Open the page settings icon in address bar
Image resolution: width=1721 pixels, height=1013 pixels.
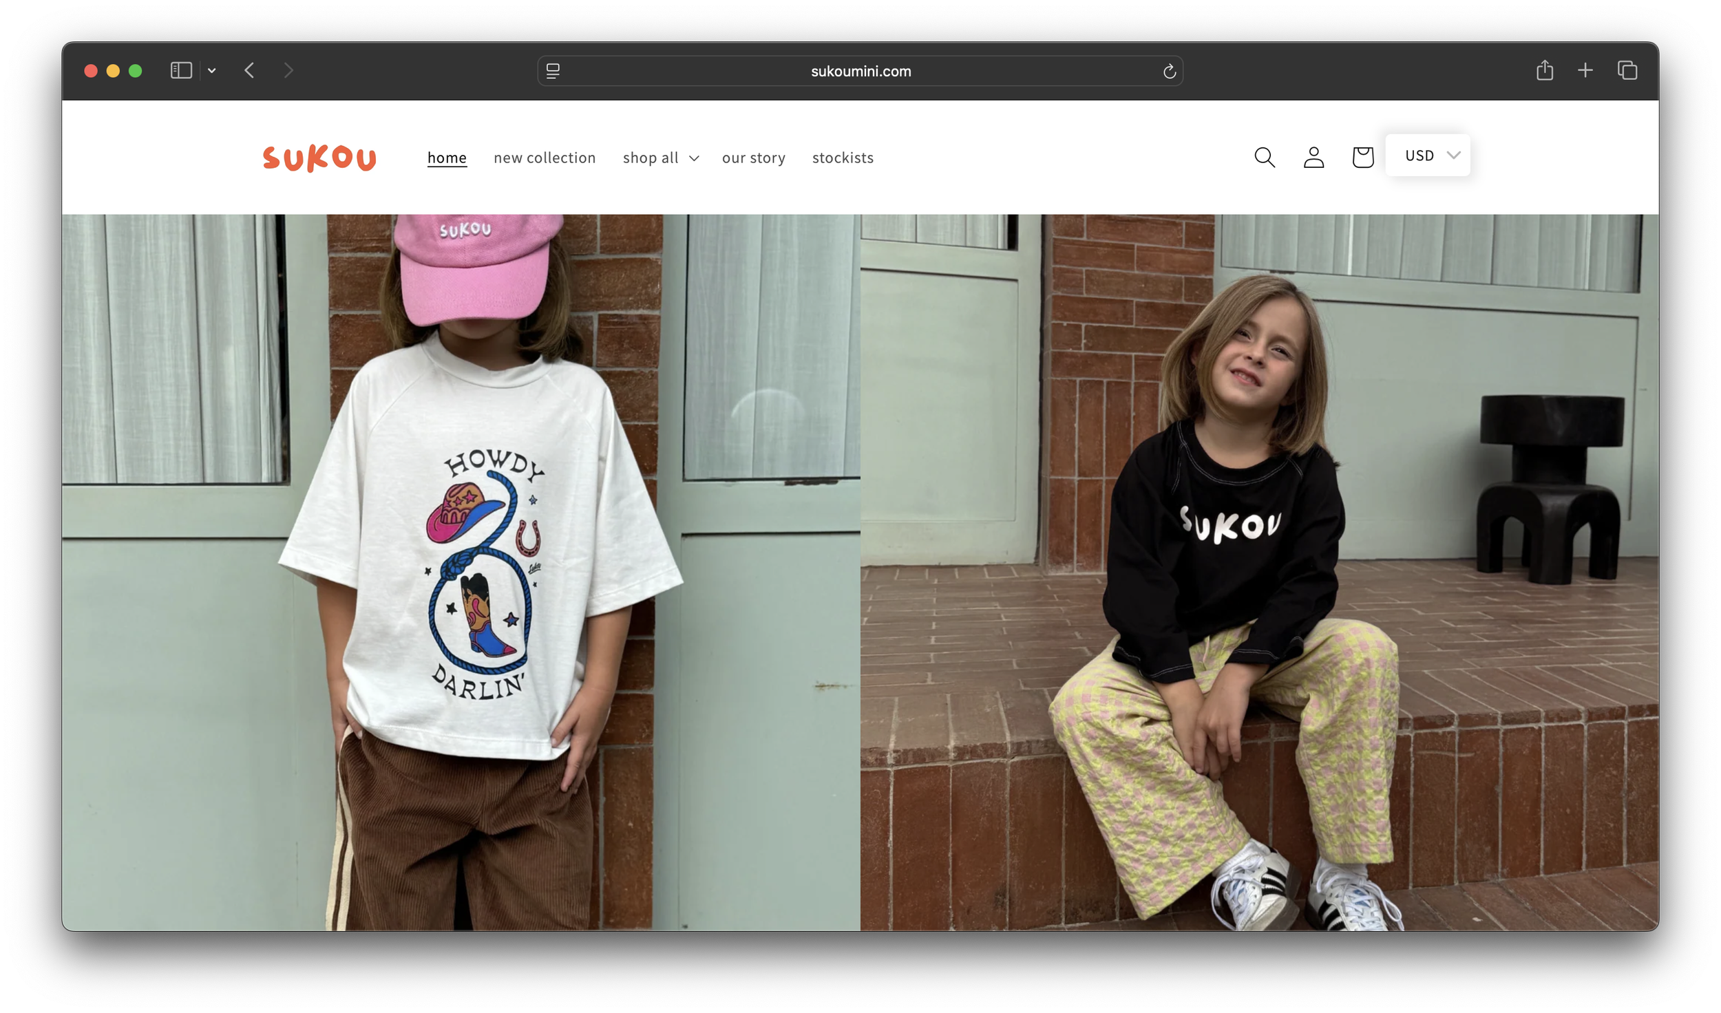pos(553,71)
